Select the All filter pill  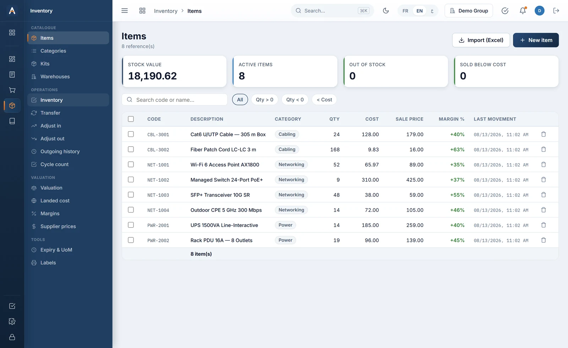point(240,100)
